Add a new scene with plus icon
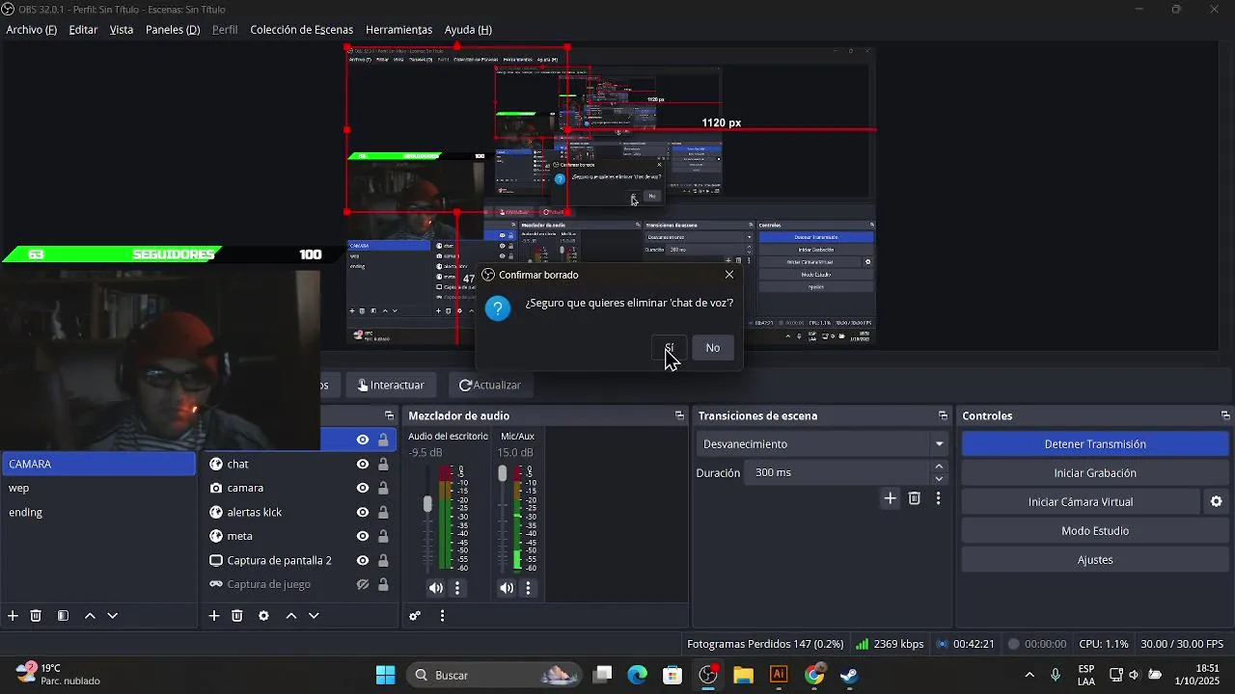 coord(13,616)
